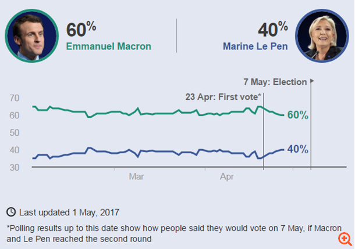Viewport: 355px width, 249px height.
Task: Click the 23 Apr: First vote label
Action: click(x=223, y=97)
